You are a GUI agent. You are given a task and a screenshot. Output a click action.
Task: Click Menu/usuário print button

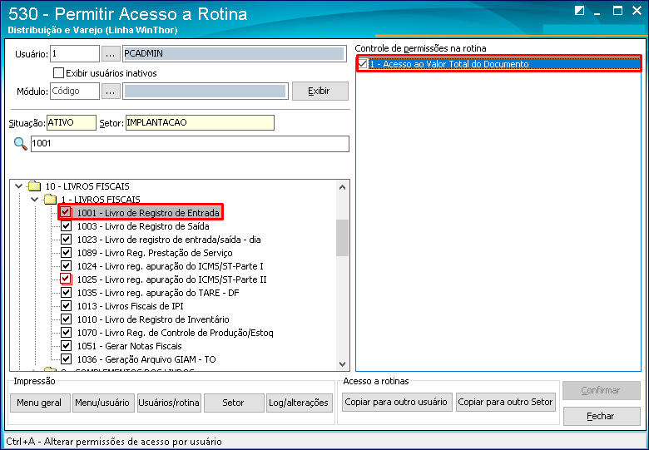103,403
